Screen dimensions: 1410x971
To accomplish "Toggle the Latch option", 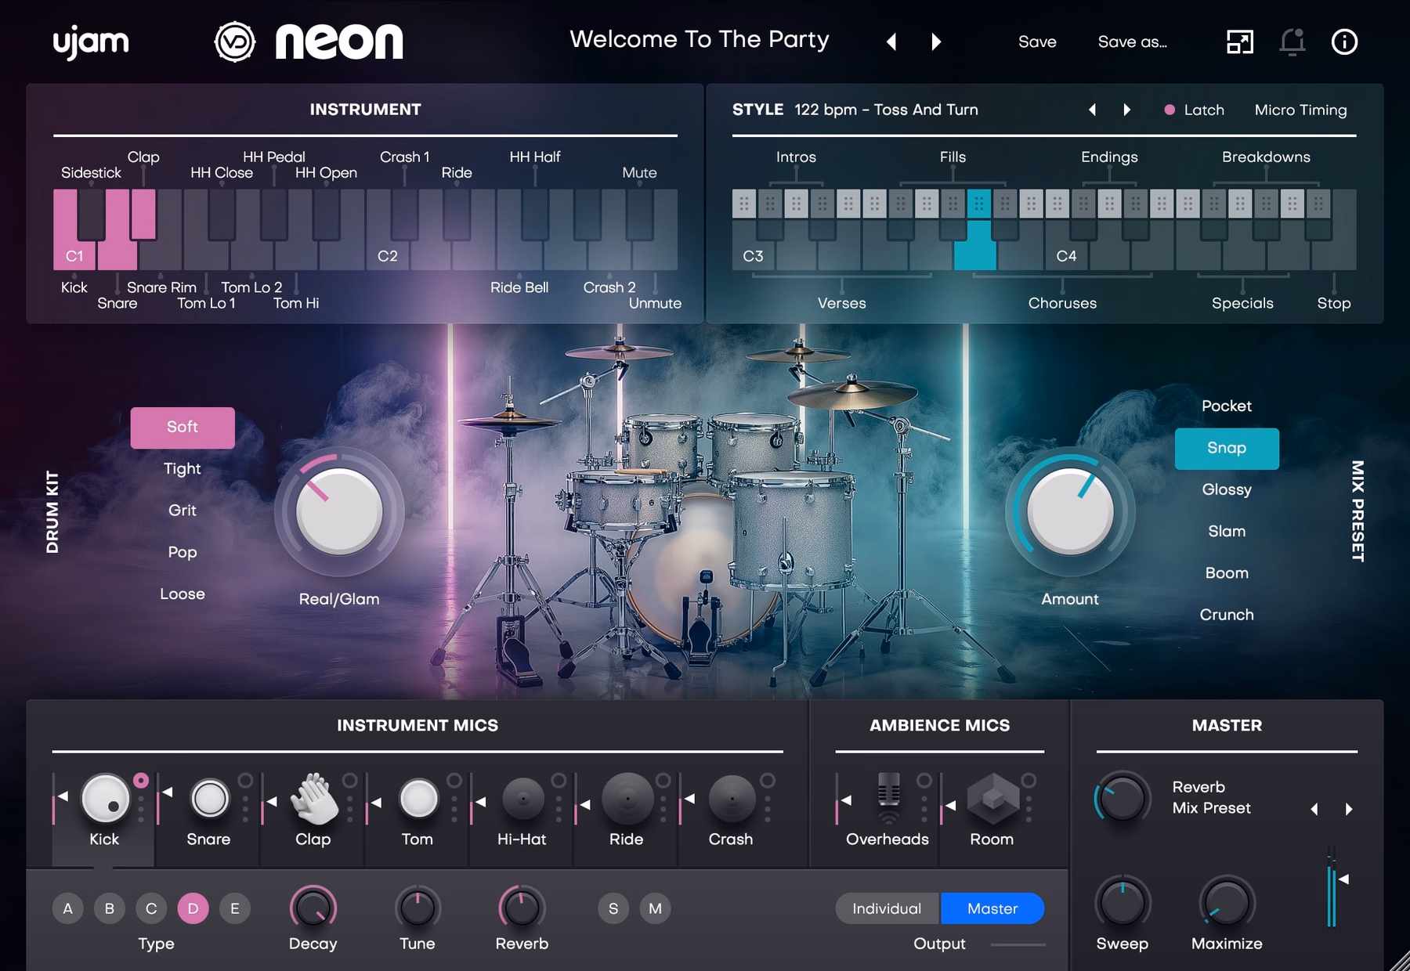I will [x=1194, y=110].
